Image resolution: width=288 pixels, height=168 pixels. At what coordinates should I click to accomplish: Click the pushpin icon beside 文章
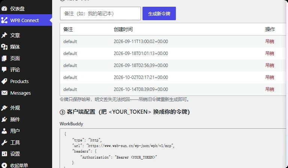click(4, 35)
